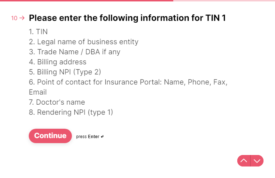Image resolution: width=275 pixels, height=178 pixels.
Task: Go to previous question with up chevron
Action: [244, 161]
